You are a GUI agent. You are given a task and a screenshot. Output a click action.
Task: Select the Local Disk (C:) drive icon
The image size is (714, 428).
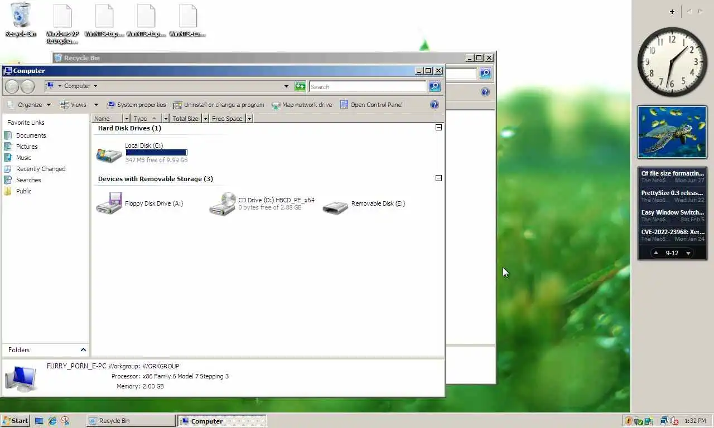click(x=109, y=154)
